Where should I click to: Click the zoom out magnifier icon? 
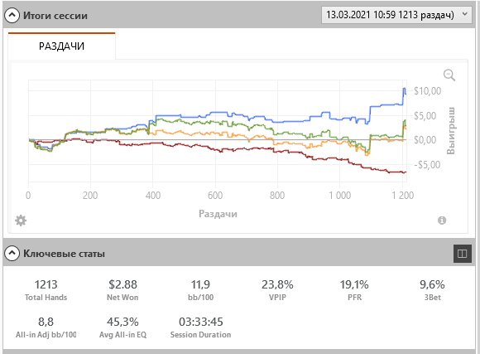tap(449, 75)
